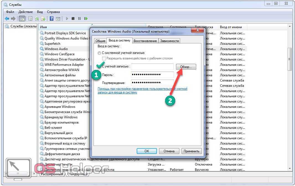Click the gear icon of Виртуальный диск
The height and width of the screenshot is (186, 295).
point(42,133)
